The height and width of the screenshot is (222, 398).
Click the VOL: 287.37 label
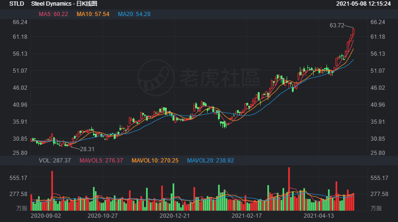click(55, 161)
